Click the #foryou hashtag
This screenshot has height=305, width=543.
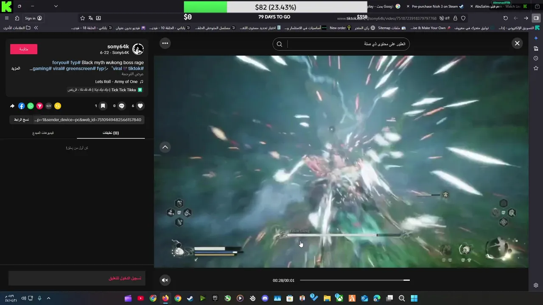(x=61, y=63)
